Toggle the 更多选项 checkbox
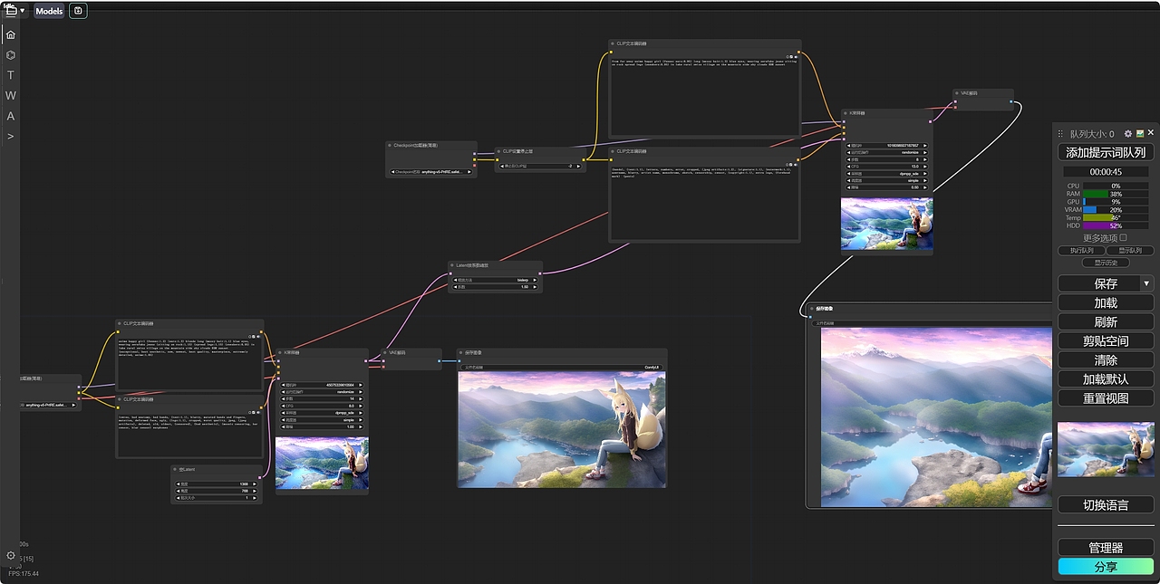The width and height of the screenshot is (1160, 584). click(1124, 237)
